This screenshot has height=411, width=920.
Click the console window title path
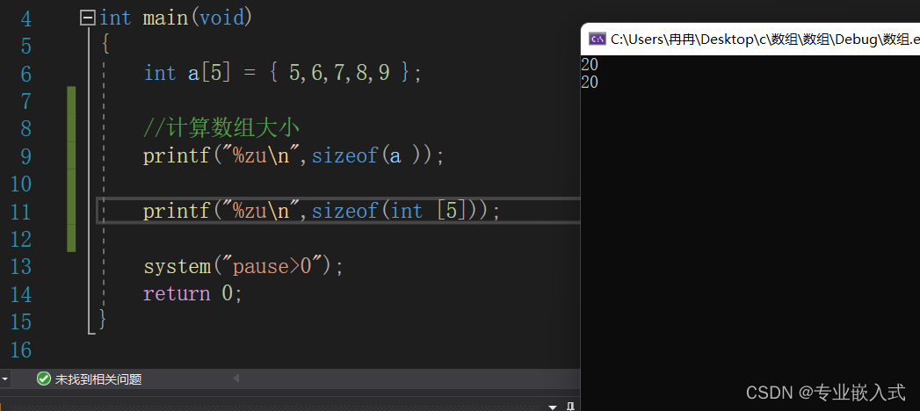pos(764,40)
